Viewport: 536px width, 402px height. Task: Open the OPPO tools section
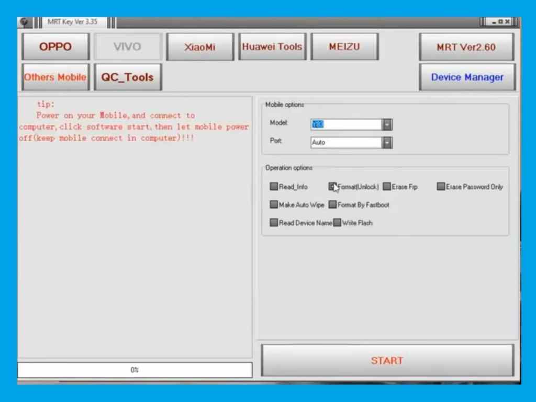55,47
